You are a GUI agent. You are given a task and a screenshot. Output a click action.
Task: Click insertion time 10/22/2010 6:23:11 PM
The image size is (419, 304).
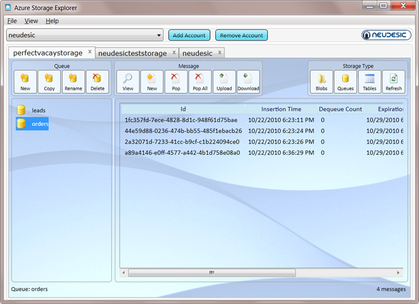tap(281, 120)
